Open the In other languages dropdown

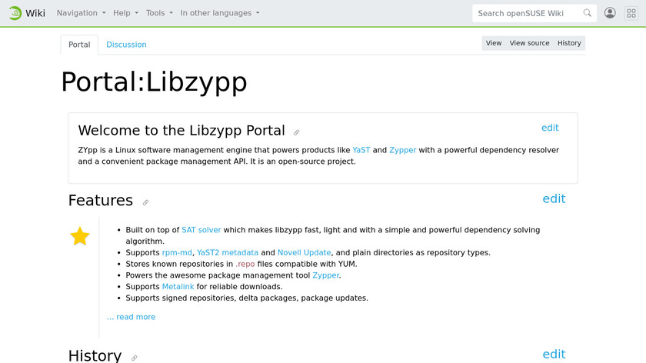tap(219, 13)
